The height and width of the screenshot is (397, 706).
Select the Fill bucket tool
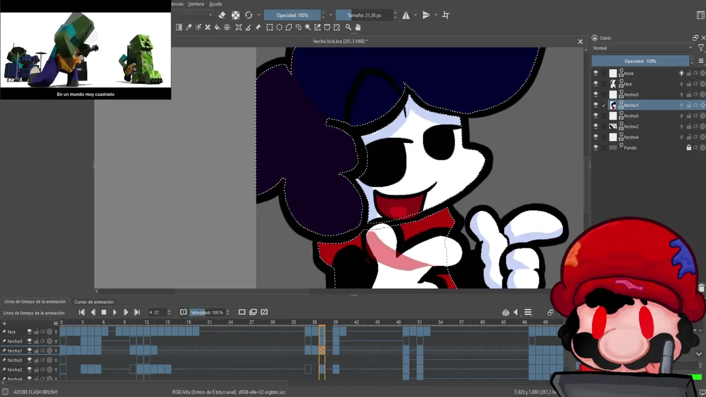(x=217, y=27)
